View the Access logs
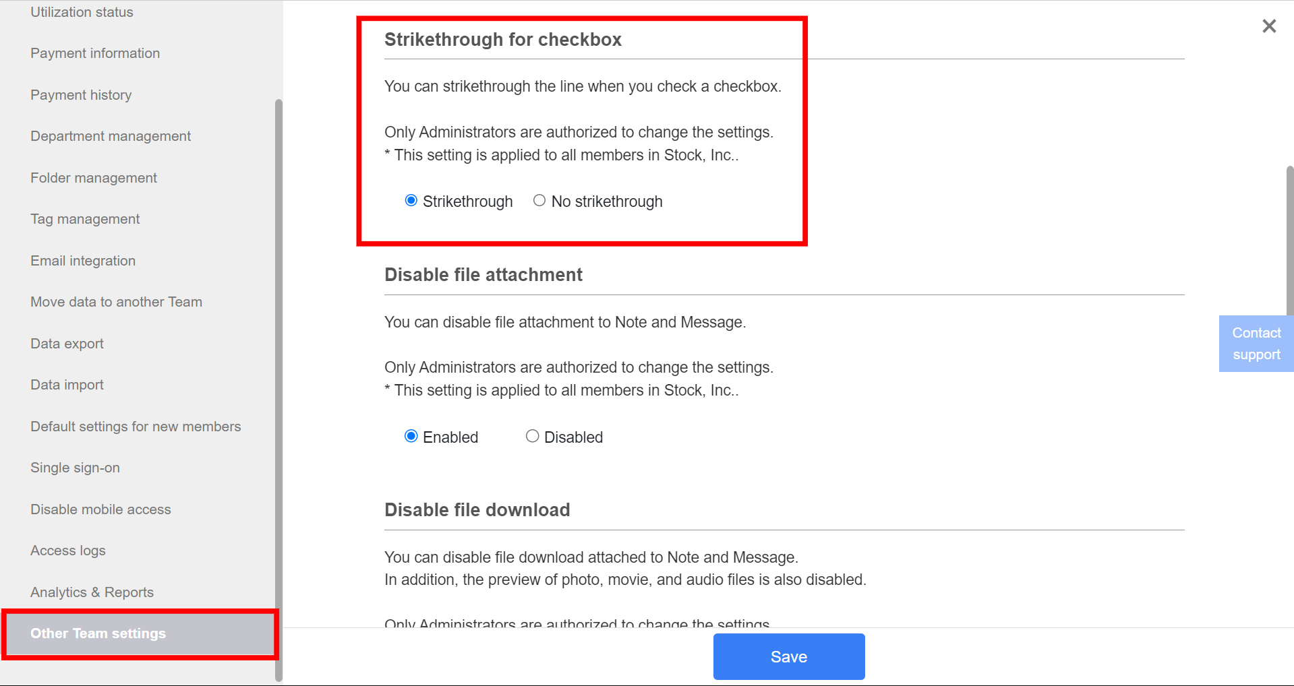The width and height of the screenshot is (1294, 686). click(x=67, y=551)
